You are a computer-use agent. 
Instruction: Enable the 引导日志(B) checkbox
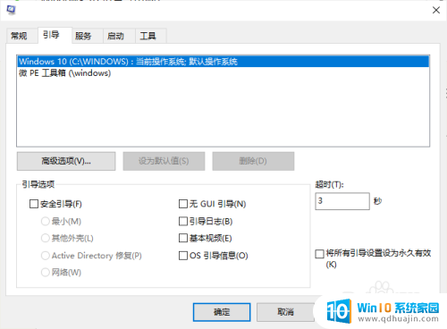coord(183,222)
